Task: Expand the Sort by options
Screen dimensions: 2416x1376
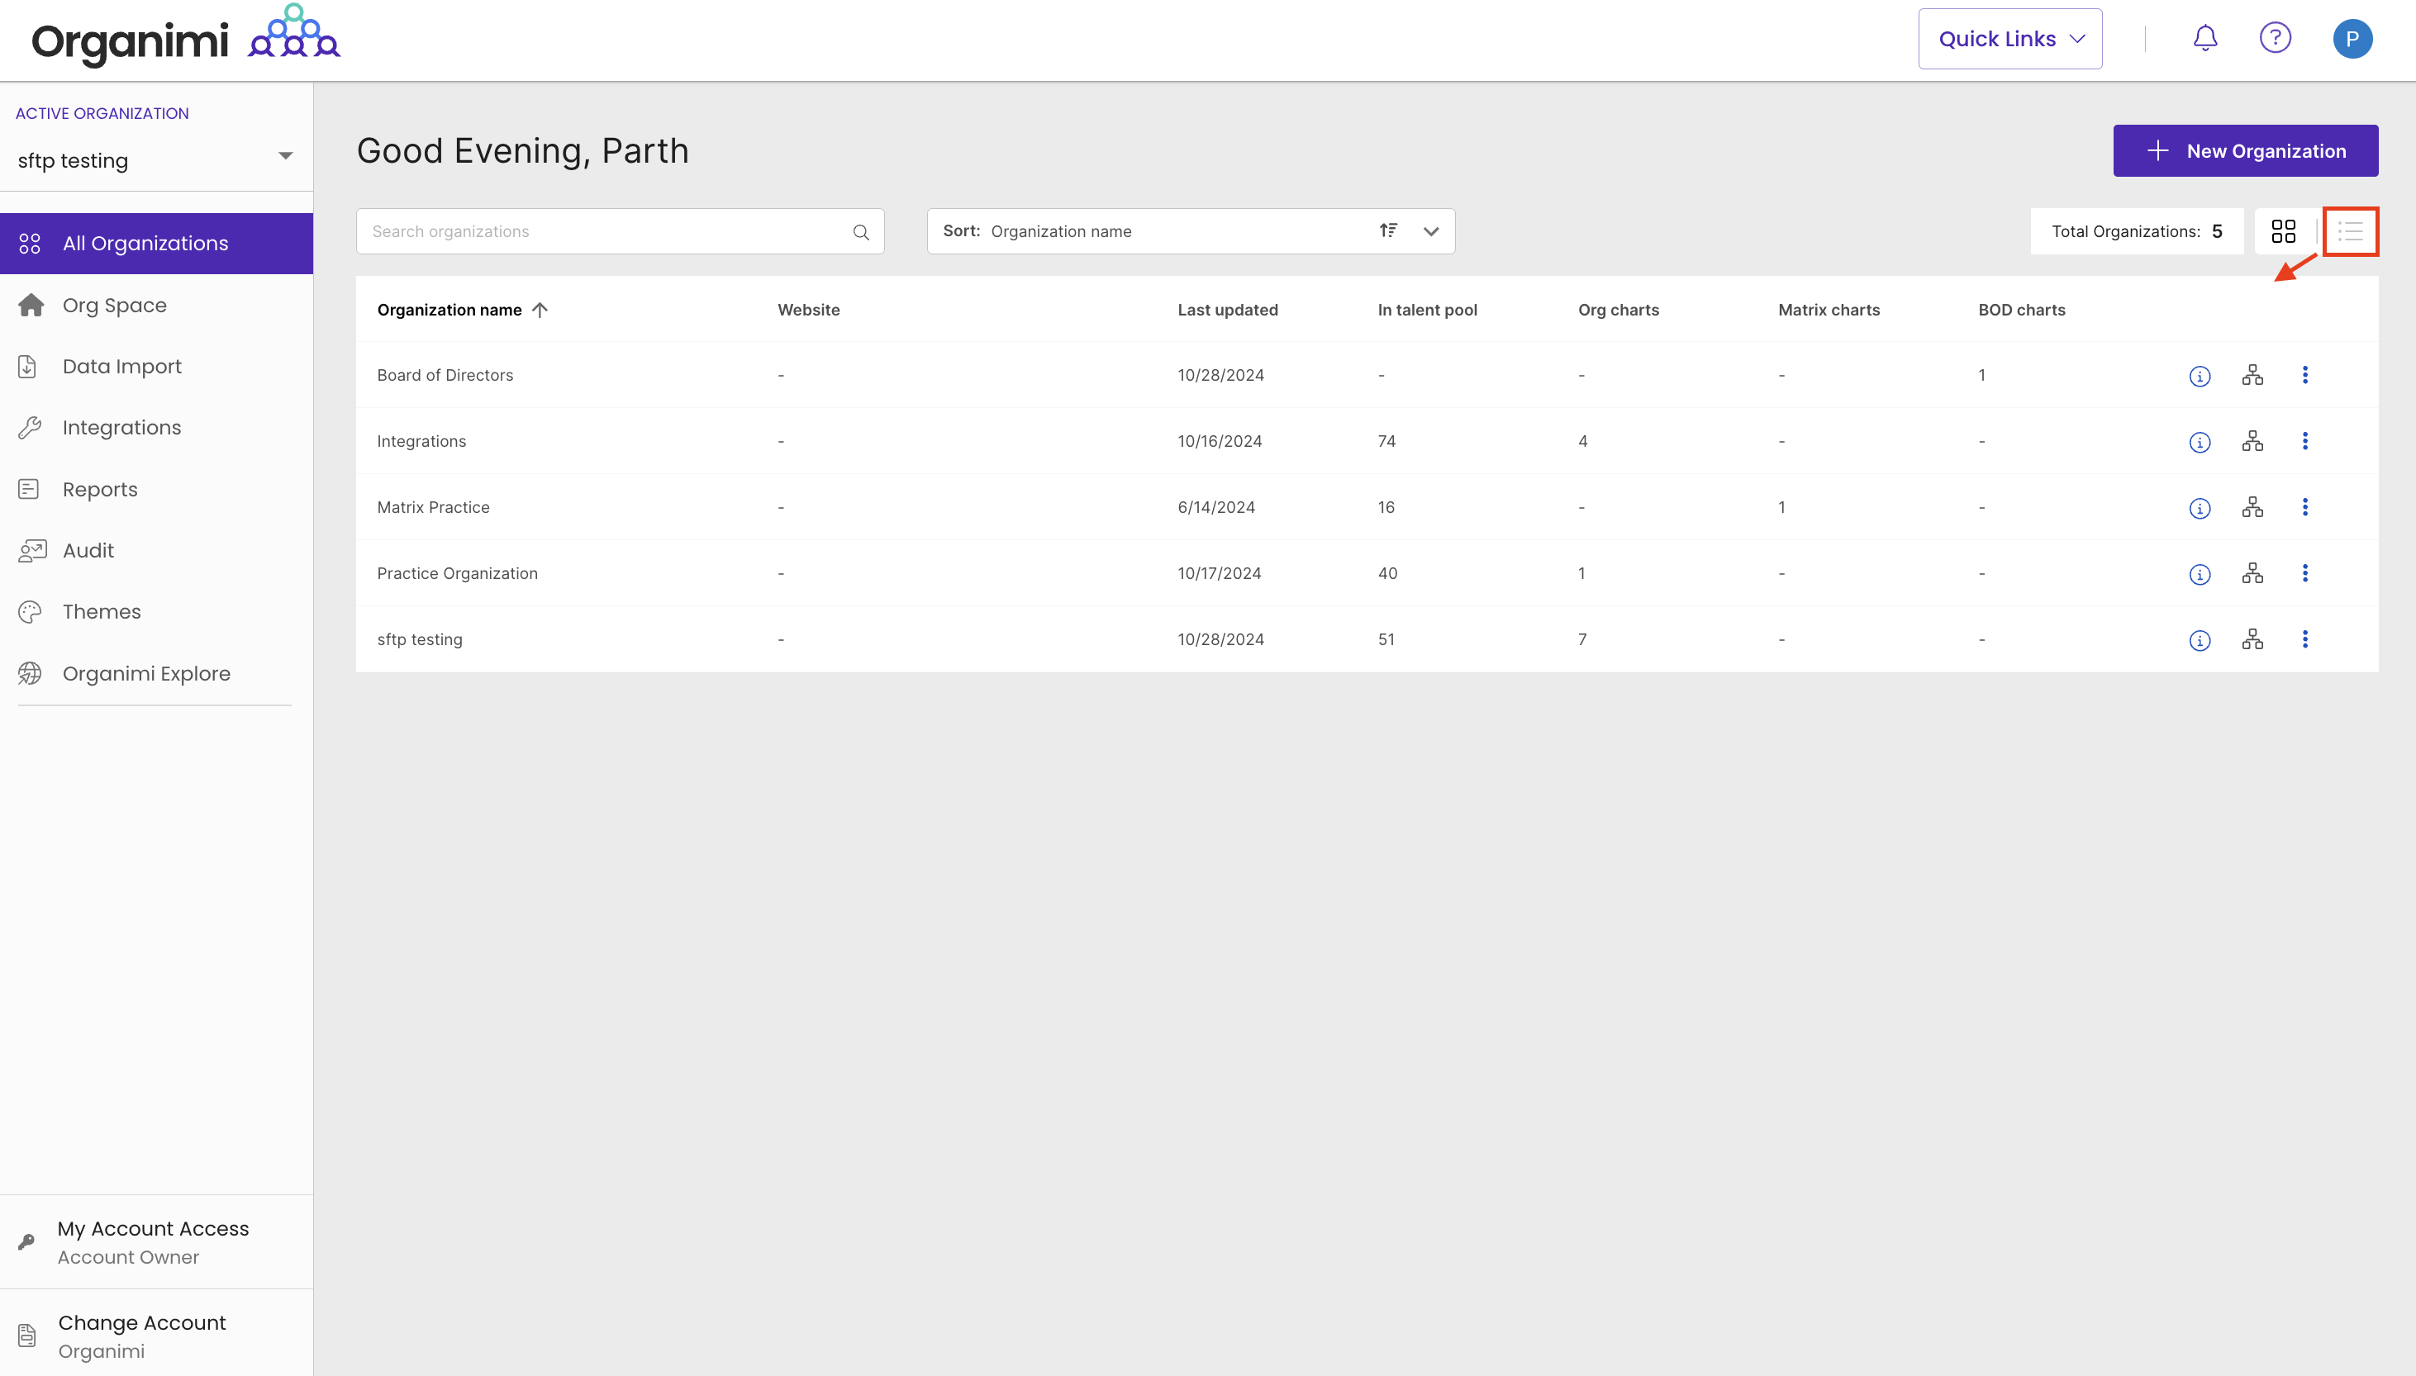Action: pyautogui.click(x=1431, y=230)
